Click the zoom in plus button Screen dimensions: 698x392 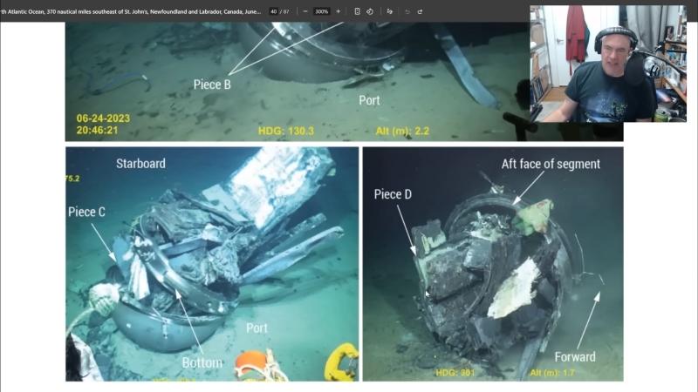pyautogui.click(x=338, y=11)
